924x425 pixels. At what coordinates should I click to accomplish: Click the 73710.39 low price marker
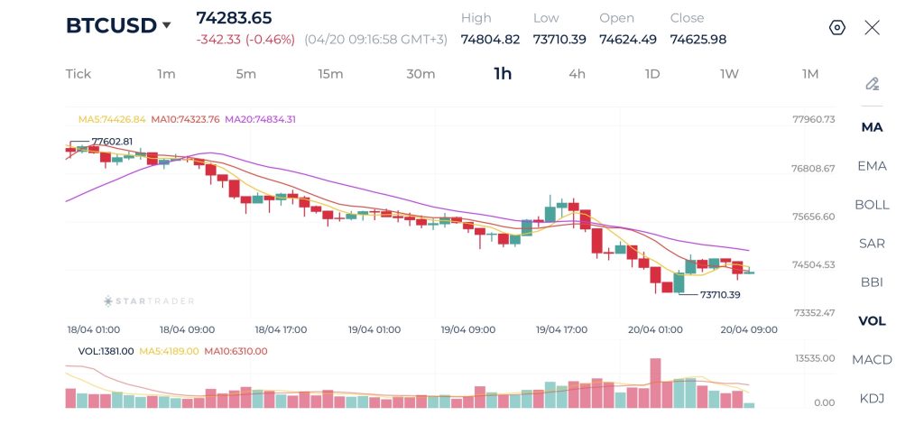pos(719,295)
